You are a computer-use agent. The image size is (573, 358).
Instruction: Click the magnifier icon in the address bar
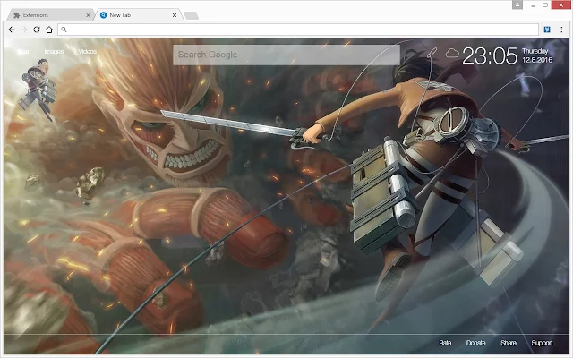click(64, 30)
